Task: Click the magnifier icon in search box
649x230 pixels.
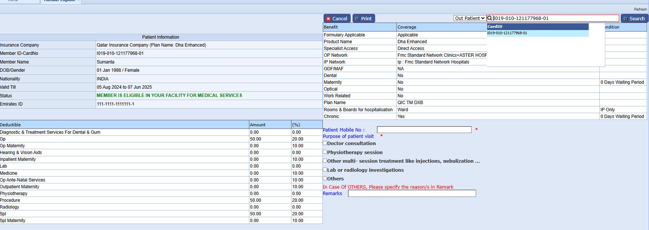Action: [490, 18]
